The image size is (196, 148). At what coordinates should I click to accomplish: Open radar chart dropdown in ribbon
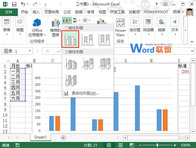pyautogui.click(x=87, y=20)
